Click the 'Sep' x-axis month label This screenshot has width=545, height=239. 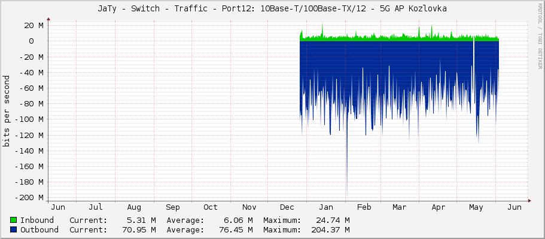[x=172, y=207]
